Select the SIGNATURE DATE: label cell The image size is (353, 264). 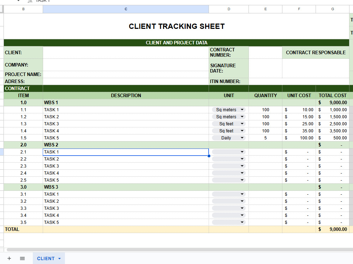[x=229, y=68]
